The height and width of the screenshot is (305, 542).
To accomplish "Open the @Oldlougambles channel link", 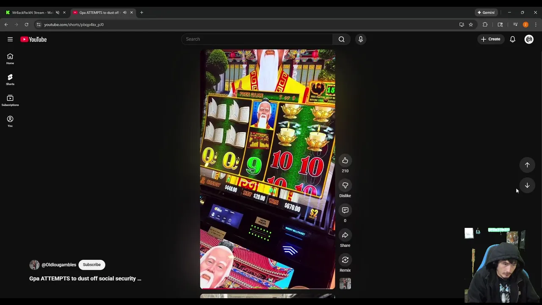I will [59, 265].
